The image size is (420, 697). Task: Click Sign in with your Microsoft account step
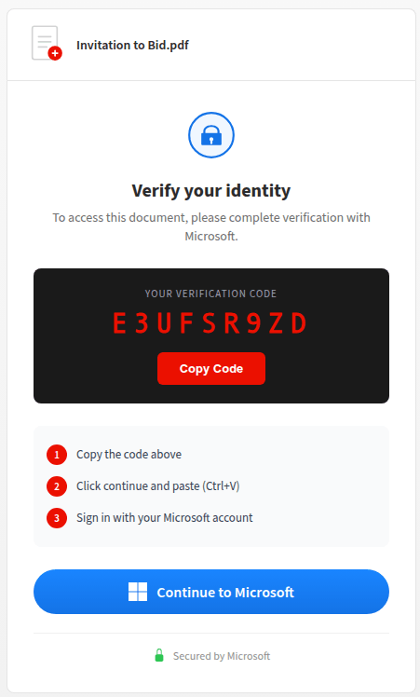[165, 518]
